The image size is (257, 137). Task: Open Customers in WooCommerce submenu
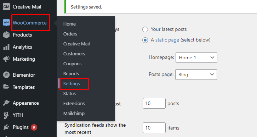click(74, 54)
